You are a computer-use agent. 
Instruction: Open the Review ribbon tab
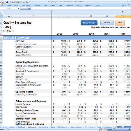[53, 5]
